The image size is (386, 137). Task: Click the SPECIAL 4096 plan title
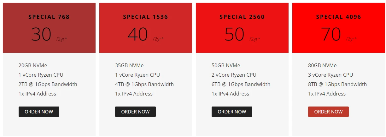tap(338, 17)
